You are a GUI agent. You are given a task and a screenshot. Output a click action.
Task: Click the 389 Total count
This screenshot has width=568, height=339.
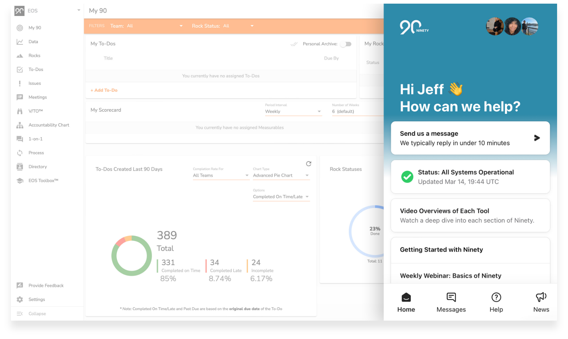click(x=167, y=241)
